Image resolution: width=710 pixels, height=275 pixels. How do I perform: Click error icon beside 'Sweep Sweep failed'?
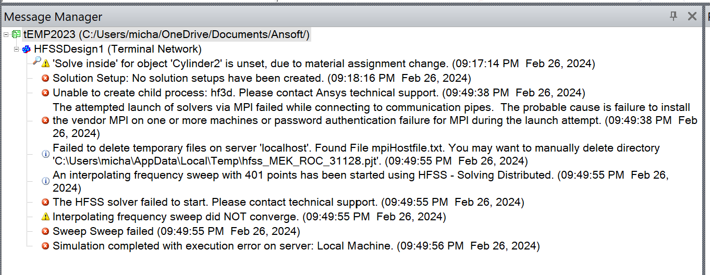click(x=45, y=231)
